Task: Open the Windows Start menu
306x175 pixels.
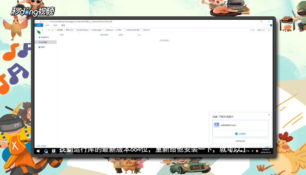Action: tap(38, 151)
